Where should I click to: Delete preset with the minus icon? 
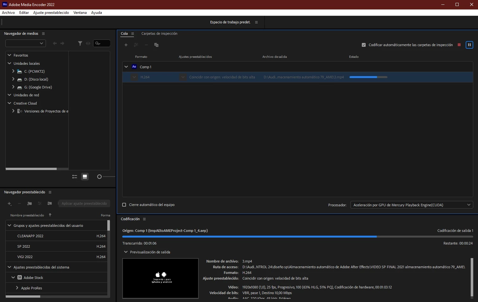(19, 204)
